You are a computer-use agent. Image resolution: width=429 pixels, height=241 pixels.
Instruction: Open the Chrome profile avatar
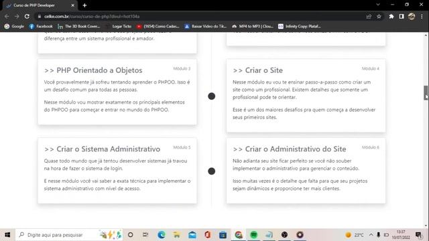coord(412,16)
